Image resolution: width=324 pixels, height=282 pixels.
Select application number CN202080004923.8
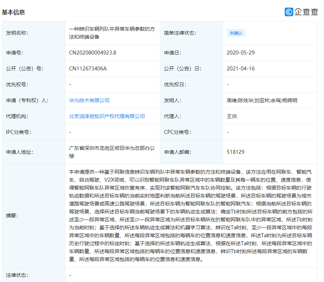click(x=93, y=53)
